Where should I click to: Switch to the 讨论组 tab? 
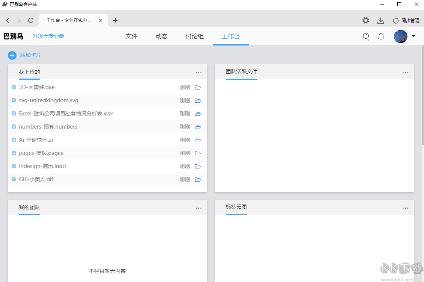coord(195,36)
